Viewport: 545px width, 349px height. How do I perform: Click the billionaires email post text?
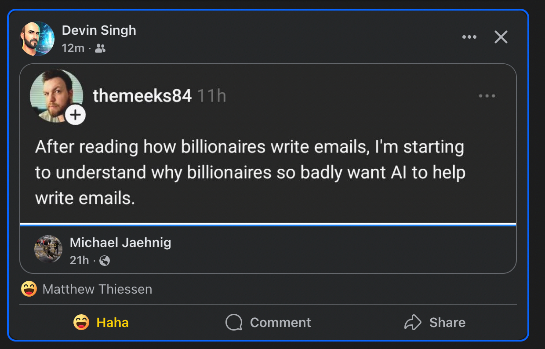[250, 172]
